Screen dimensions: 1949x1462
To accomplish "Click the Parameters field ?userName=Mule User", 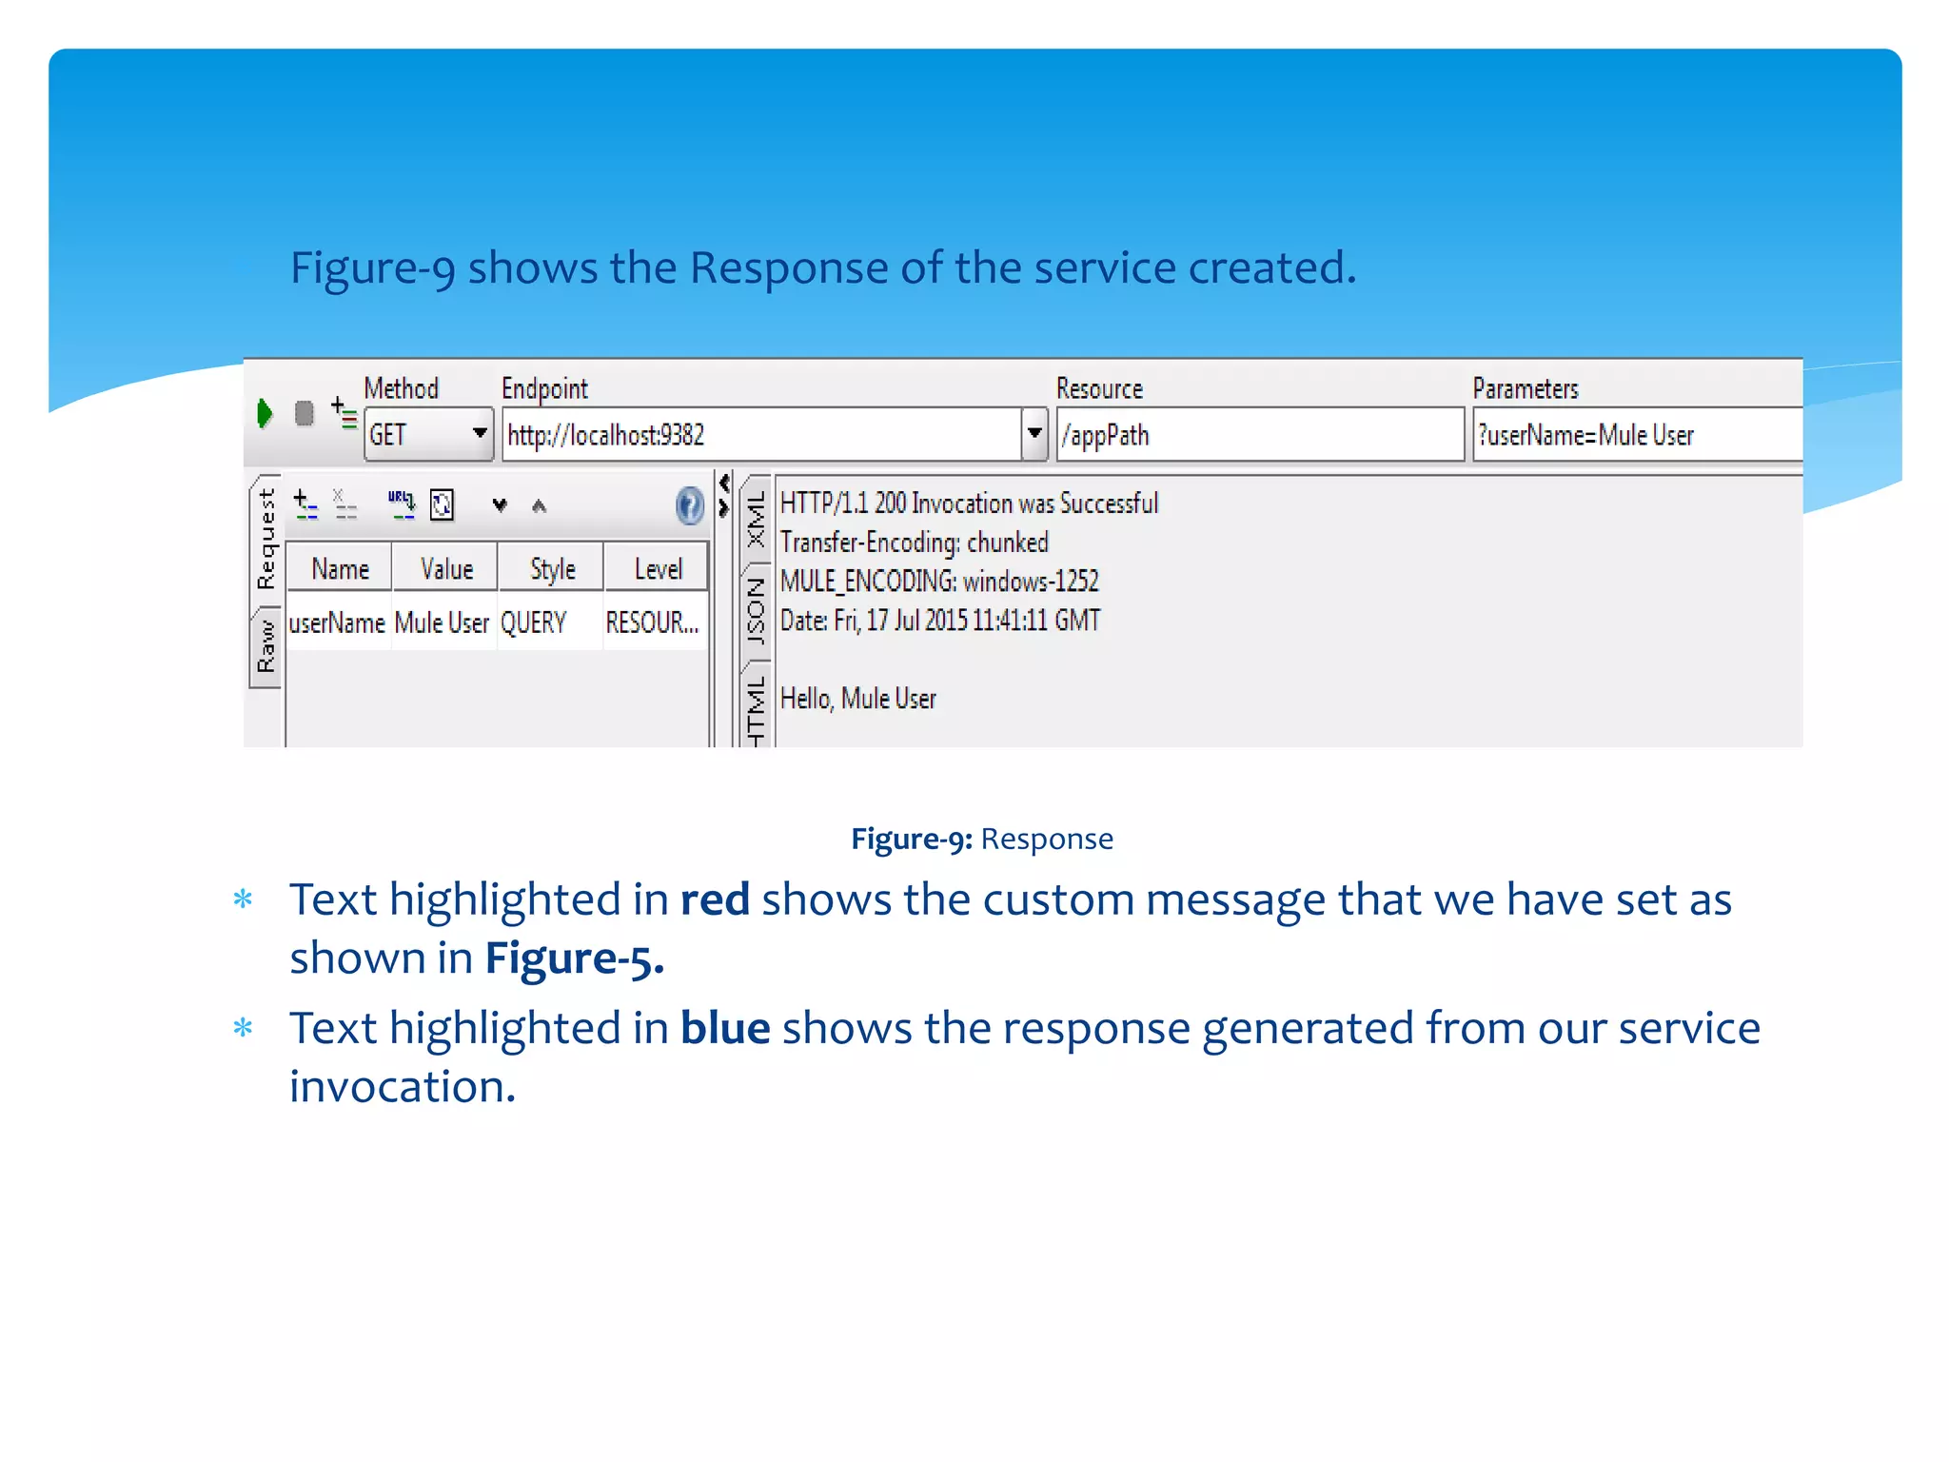I will [1637, 435].
